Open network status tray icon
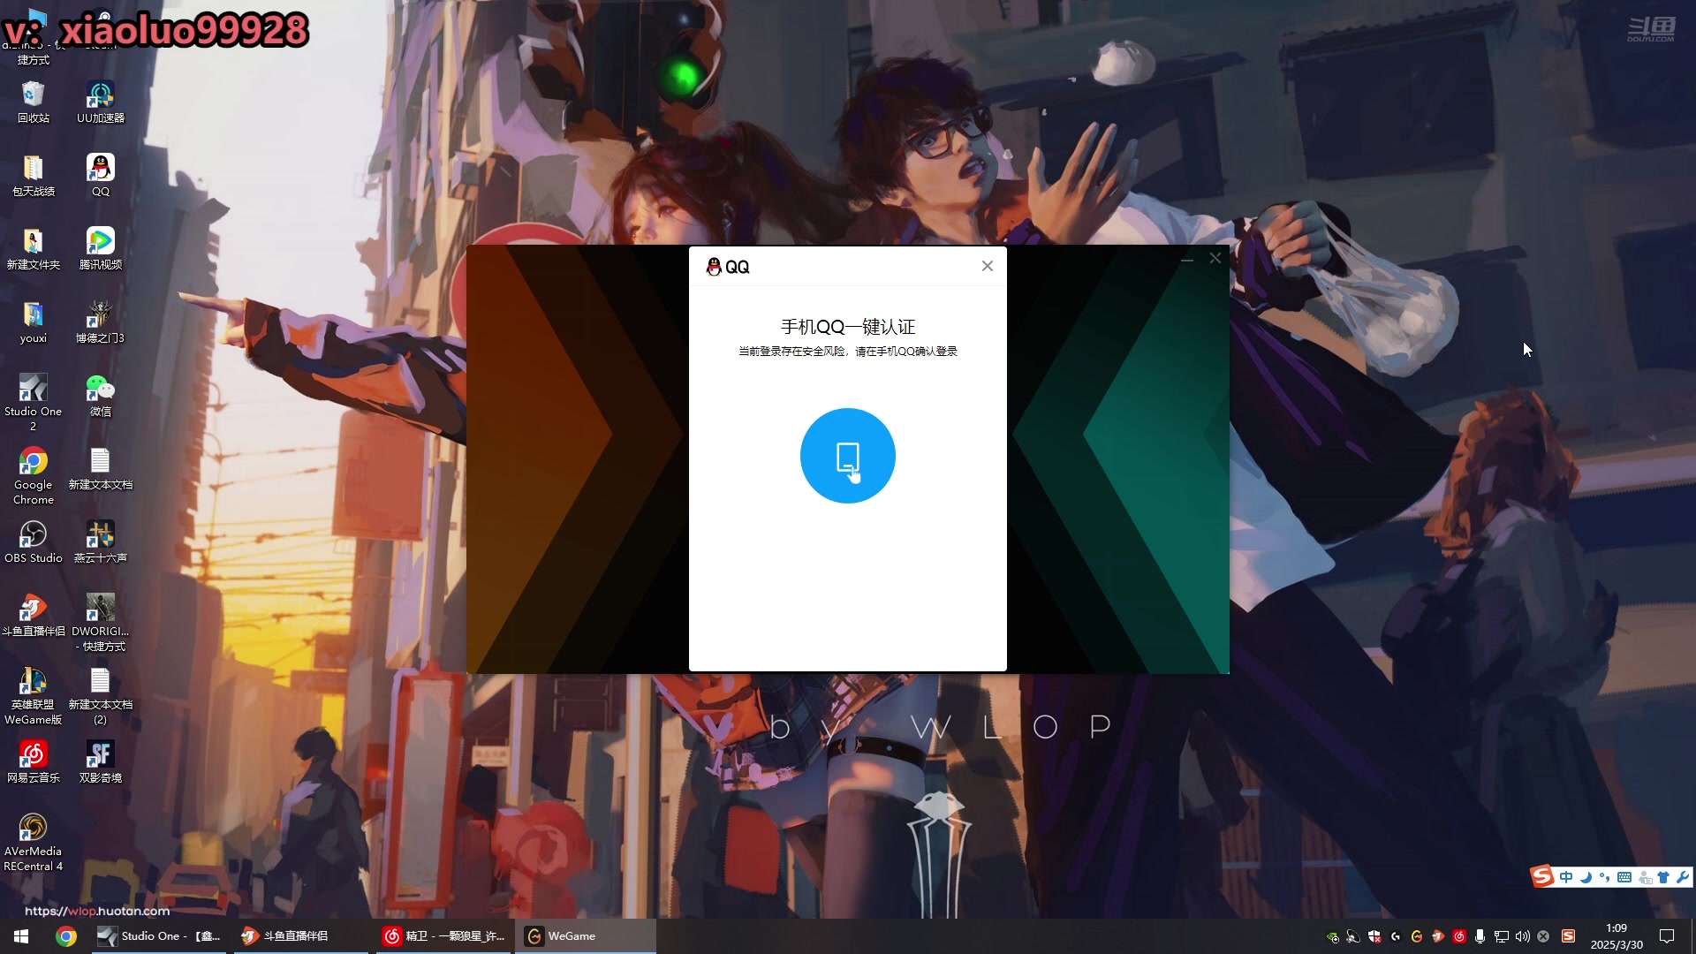The image size is (1696, 954). [1502, 936]
